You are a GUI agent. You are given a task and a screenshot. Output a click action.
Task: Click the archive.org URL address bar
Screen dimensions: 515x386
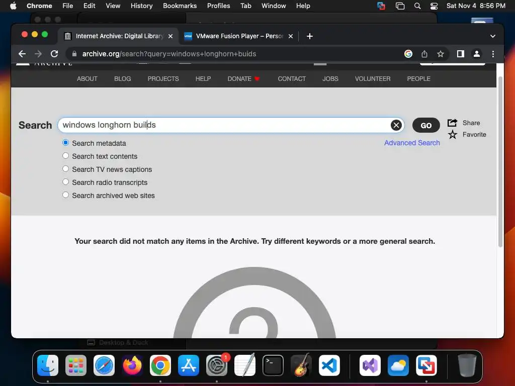click(169, 54)
